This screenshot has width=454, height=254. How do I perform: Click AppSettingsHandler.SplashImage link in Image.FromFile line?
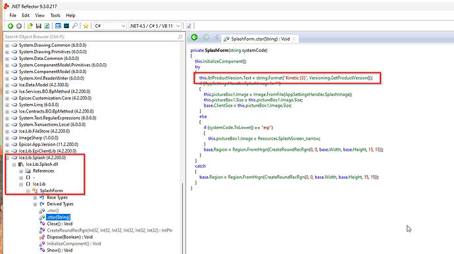pos(317,94)
